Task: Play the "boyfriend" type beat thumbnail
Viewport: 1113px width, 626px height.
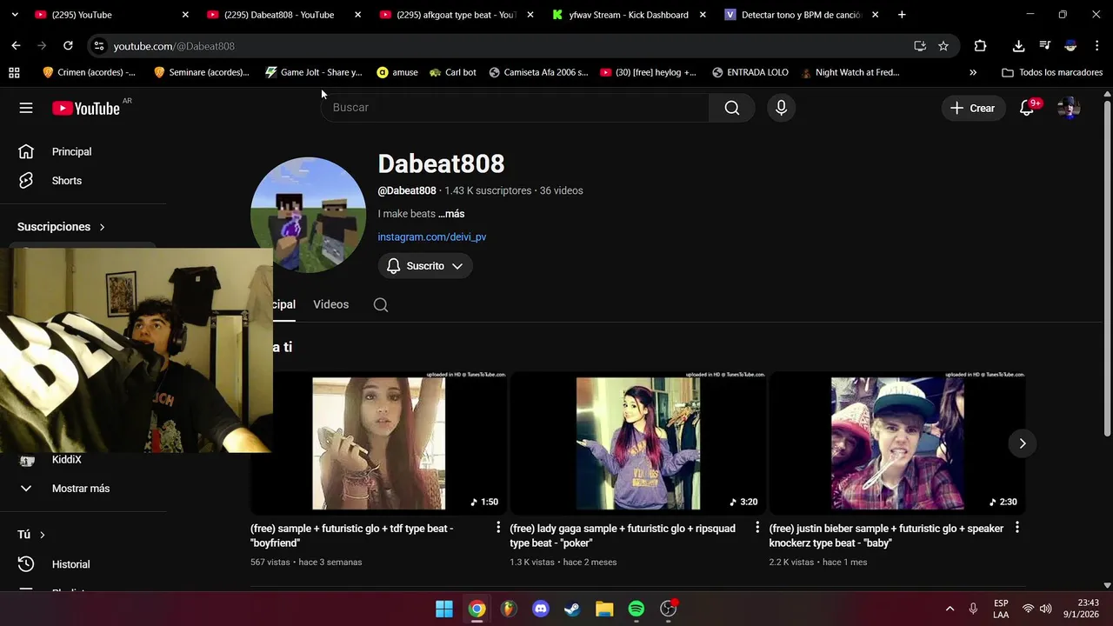Action: (x=378, y=443)
